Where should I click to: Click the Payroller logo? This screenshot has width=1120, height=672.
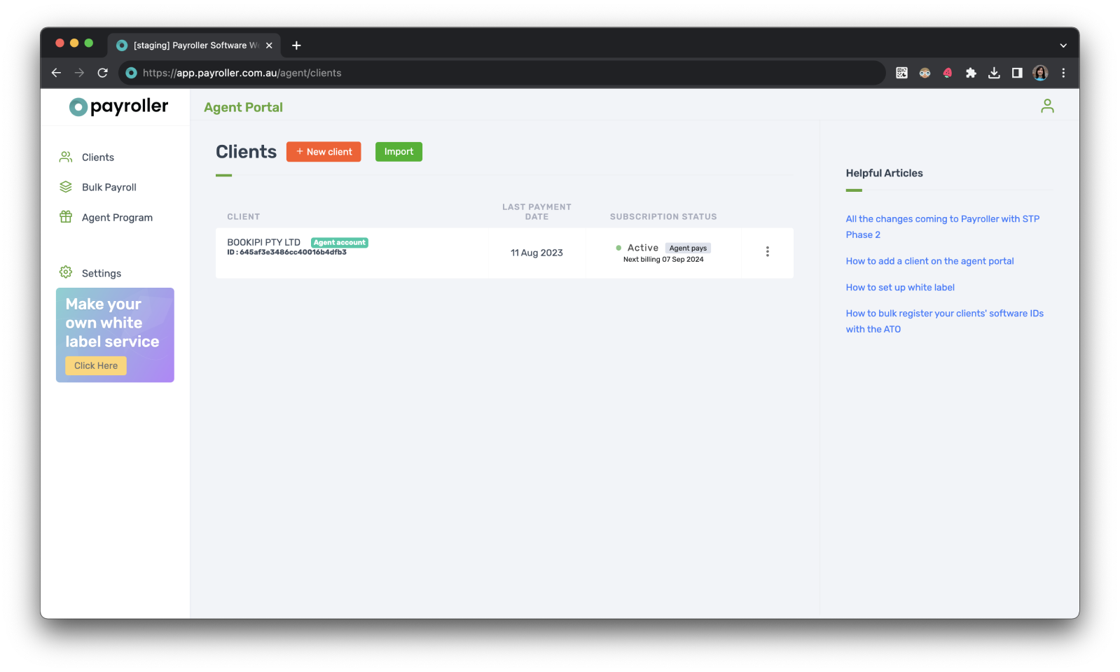[x=118, y=106]
